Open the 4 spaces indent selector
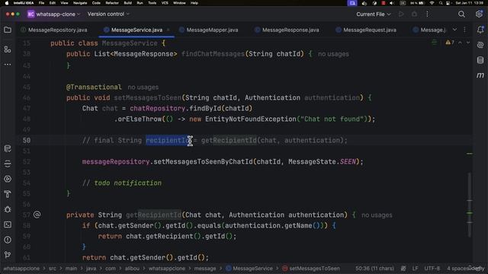Image resolution: width=488 pixels, height=274 pixels. [x=459, y=269]
